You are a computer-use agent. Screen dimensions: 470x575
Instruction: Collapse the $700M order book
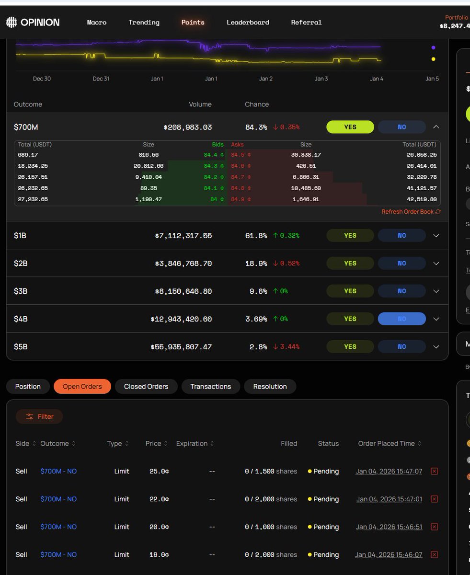coord(436,127)
